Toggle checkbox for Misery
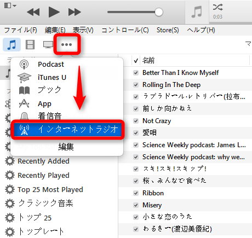 [136, 205]
